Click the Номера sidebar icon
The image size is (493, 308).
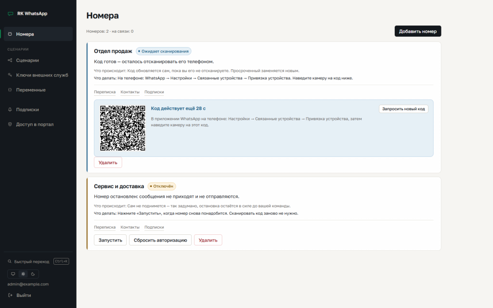(10, 34)
